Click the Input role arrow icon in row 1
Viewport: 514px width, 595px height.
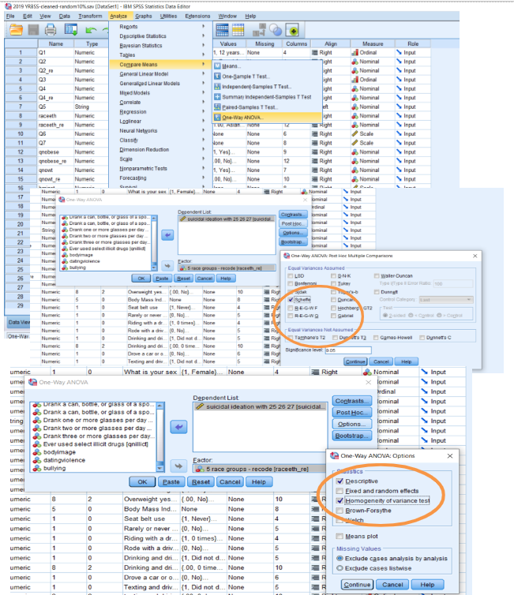(399, 52)
